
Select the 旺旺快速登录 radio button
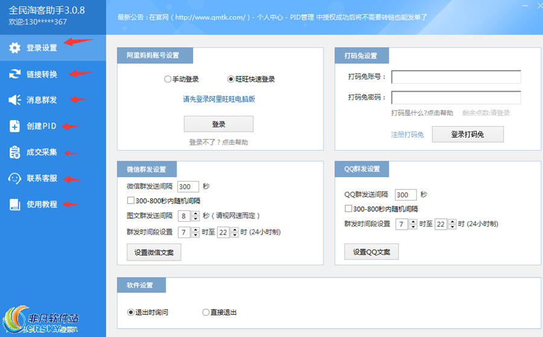click(x=230, y=79)
